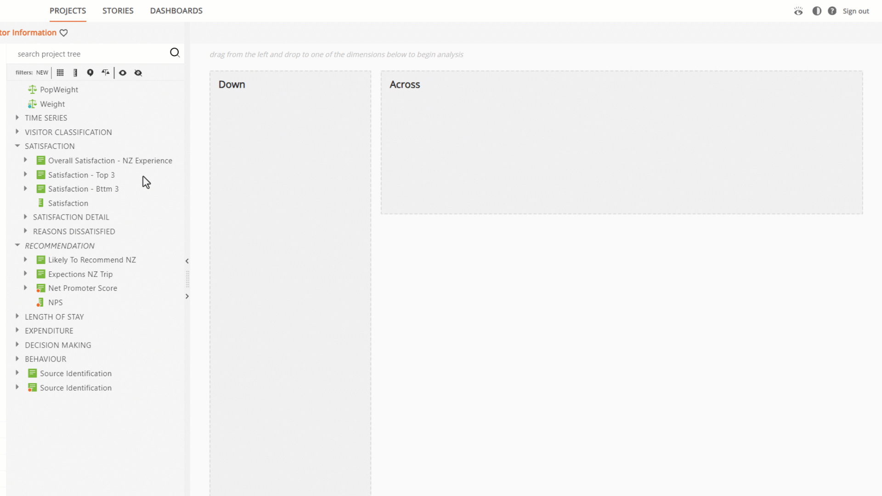Click Satisfaction - Top 3 variable icon
This screenshot has width=882, height=496.
tap(41, 175)
